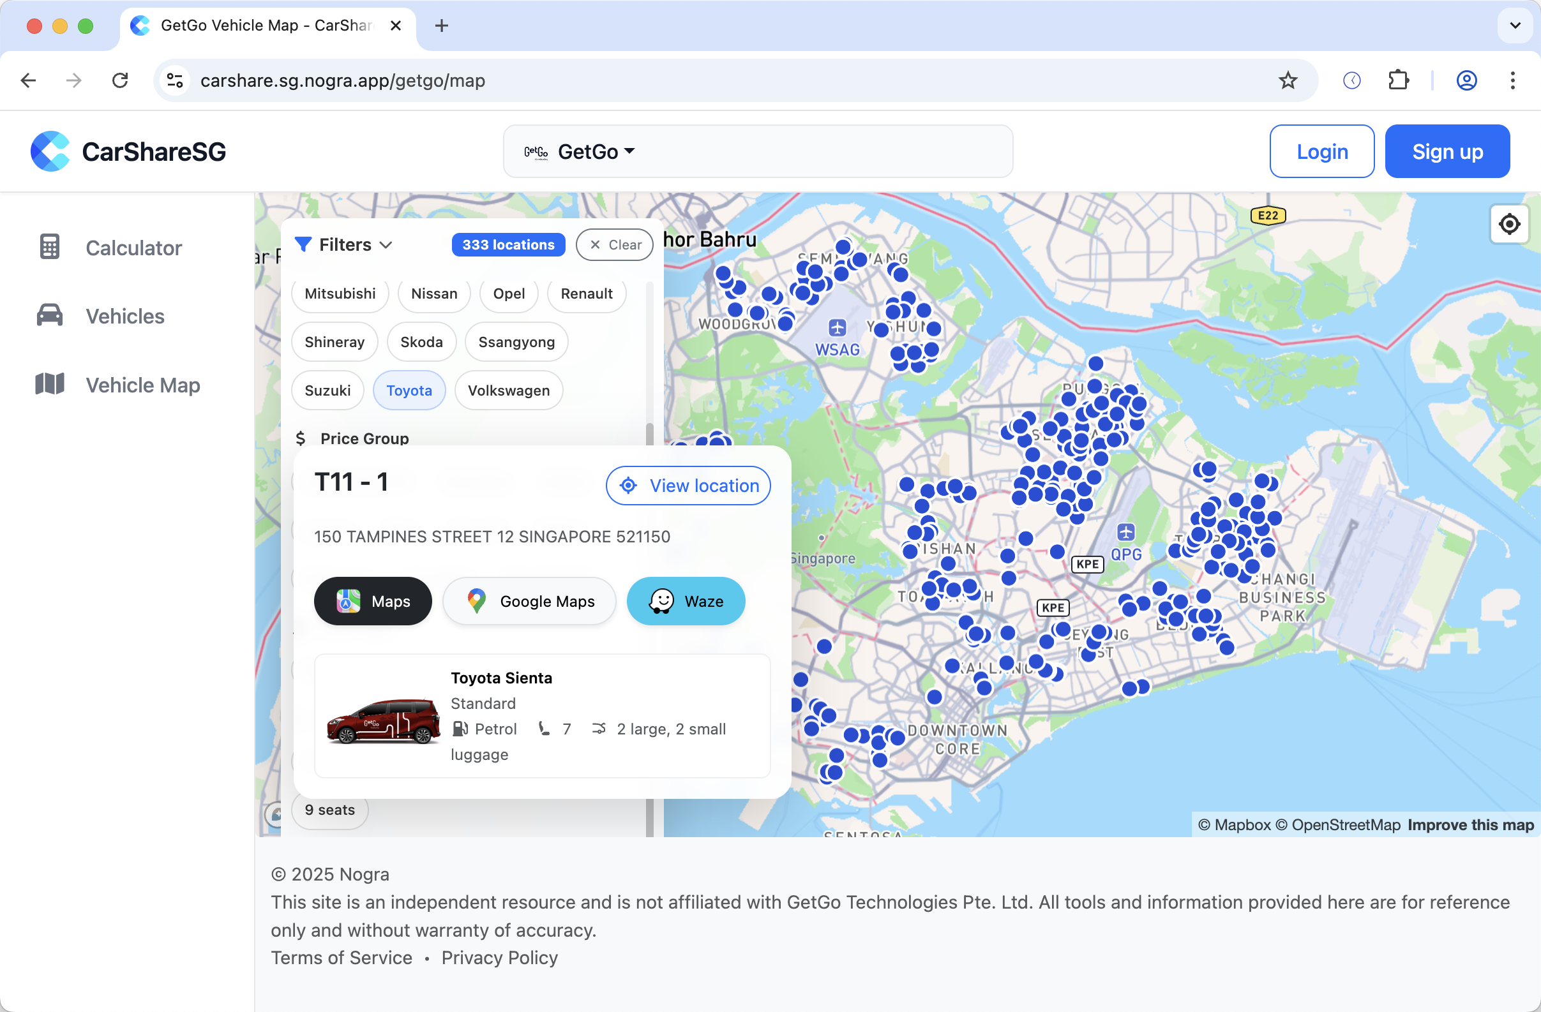Open the Calculator section in sidebar

click(133, 248)
